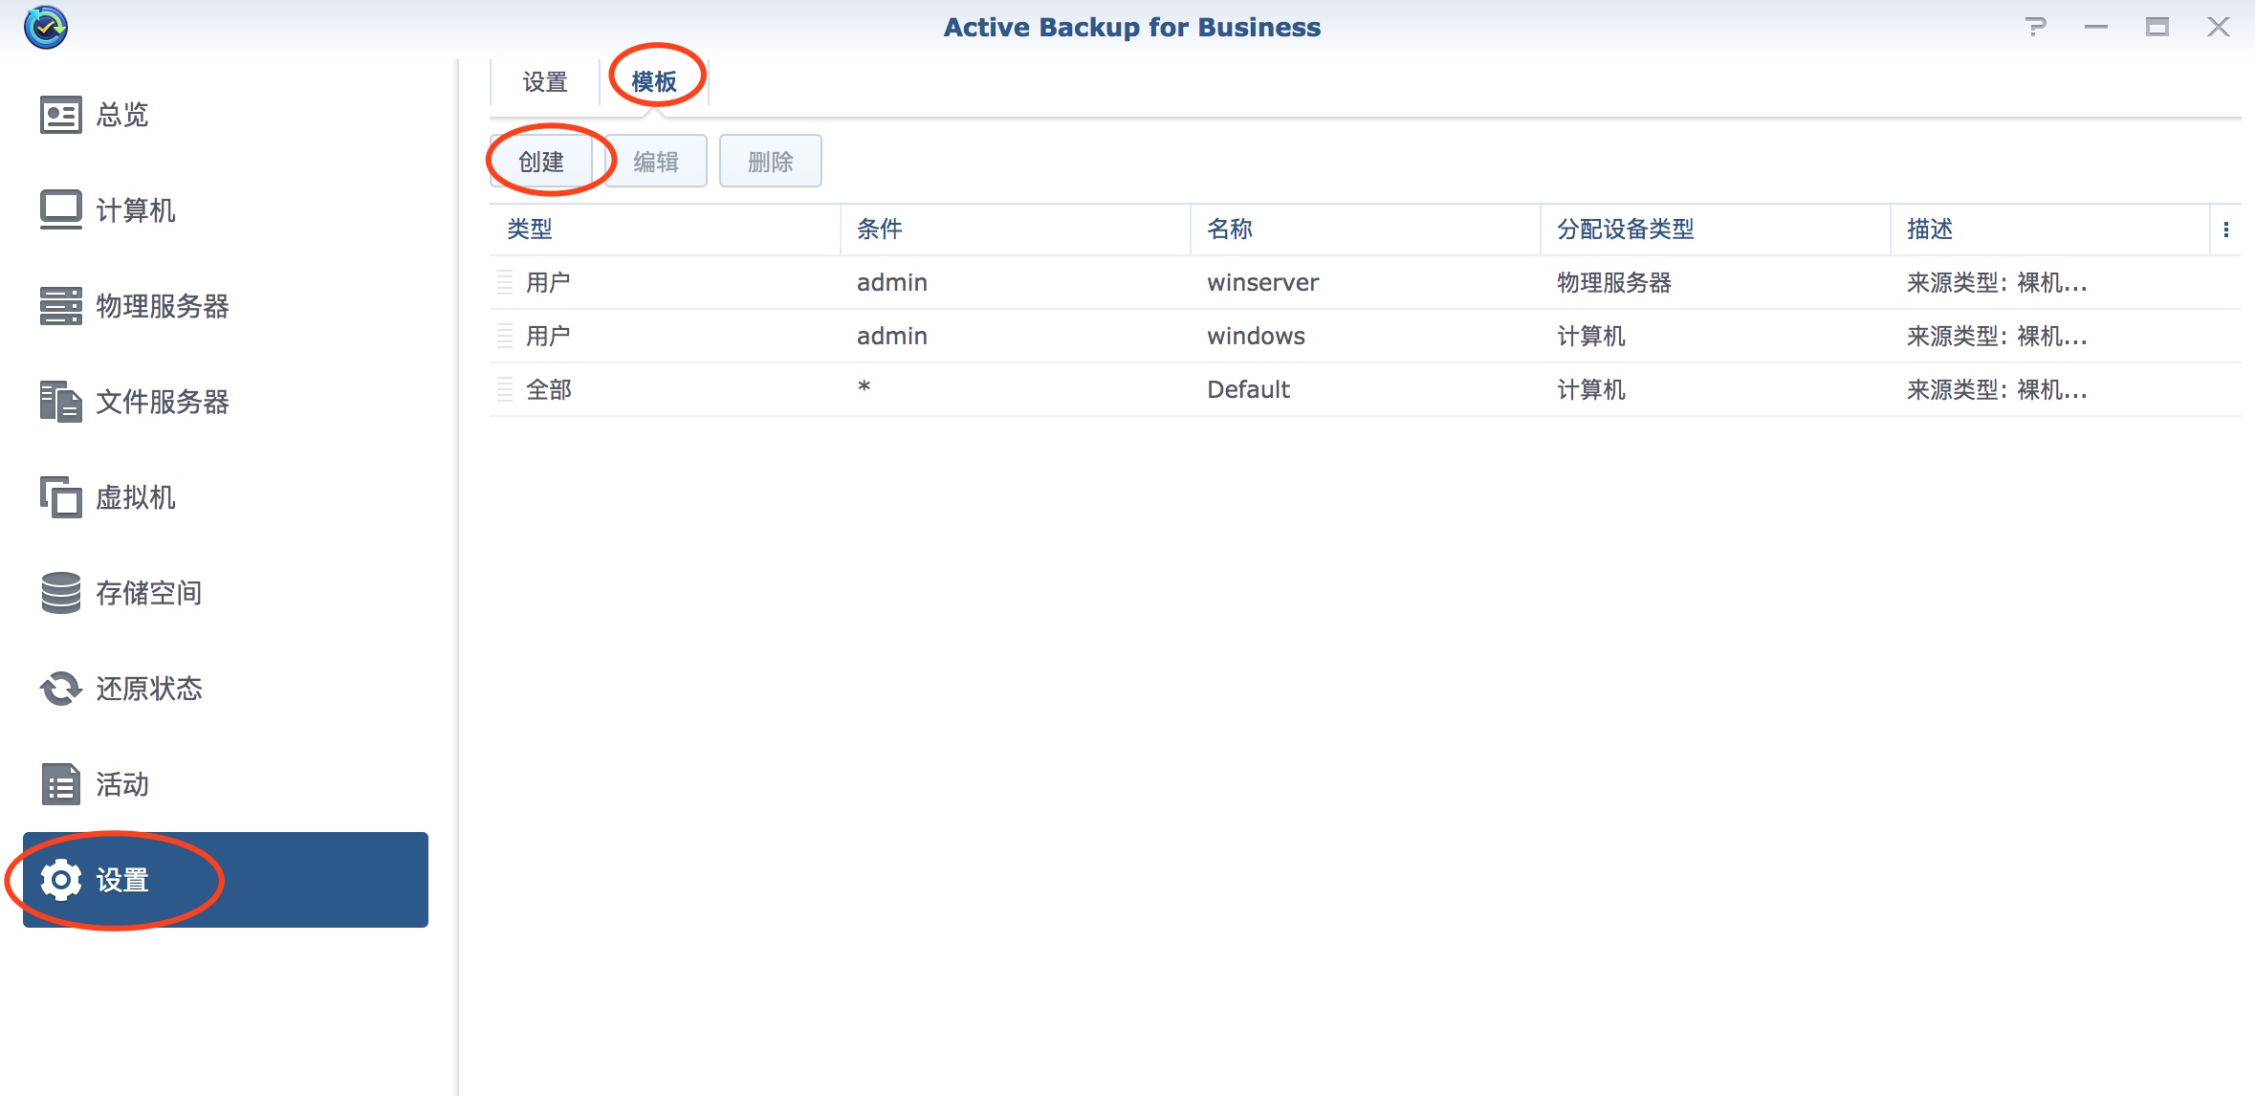Select the Default template name

click(1249, 389)
